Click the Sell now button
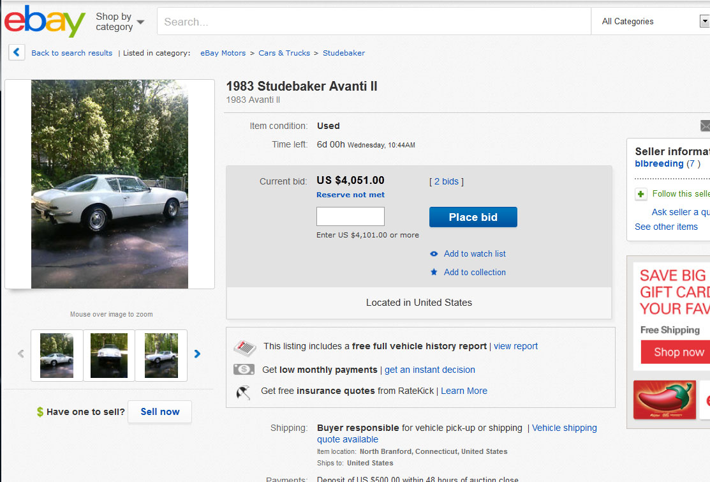 coord(160,412)
